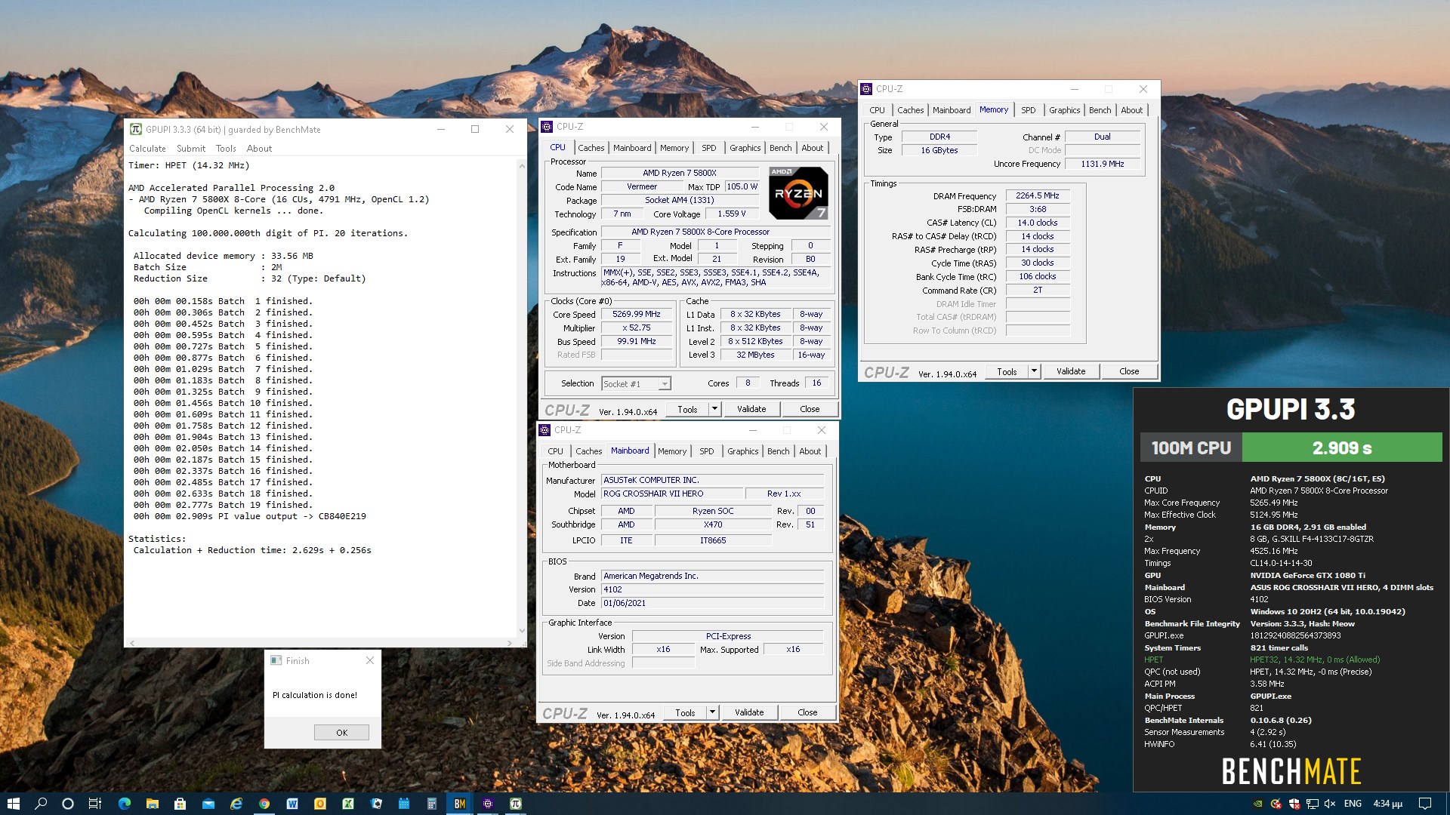Expand Tools dropdown arrow in CPU-Z mainboard window
The height and width of the screenshot is (815, 1450).
pyautogui.click(x=712, y=712)
